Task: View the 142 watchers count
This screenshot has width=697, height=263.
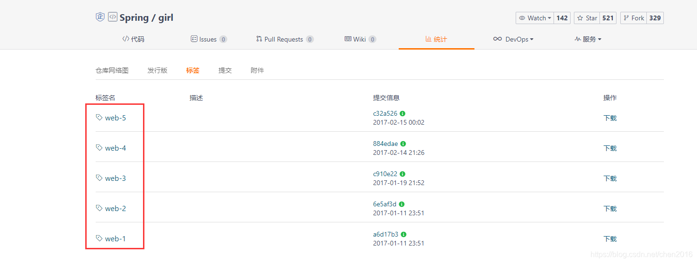Action: (x=562, y=18)
